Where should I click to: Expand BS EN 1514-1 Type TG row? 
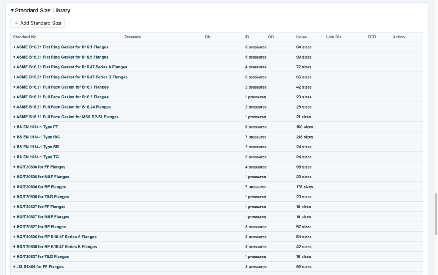pos(36,157)
